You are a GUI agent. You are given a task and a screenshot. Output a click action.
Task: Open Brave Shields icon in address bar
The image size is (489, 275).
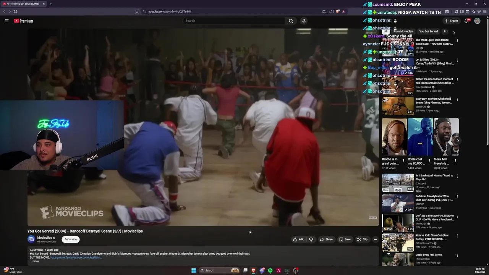coord(338,11)
